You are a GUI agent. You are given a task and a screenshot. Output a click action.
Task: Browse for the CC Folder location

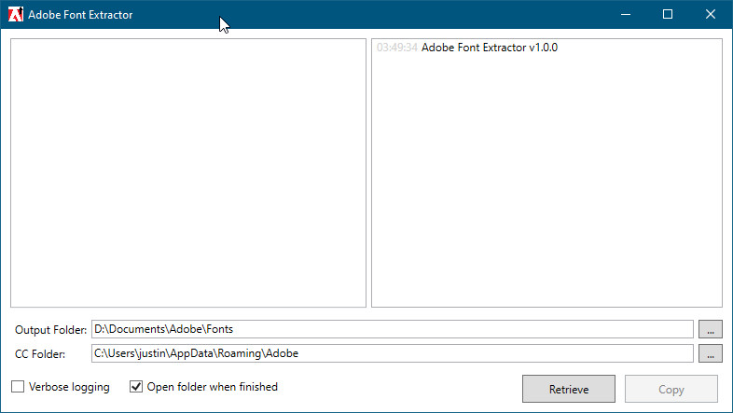[x=710, y=353]
